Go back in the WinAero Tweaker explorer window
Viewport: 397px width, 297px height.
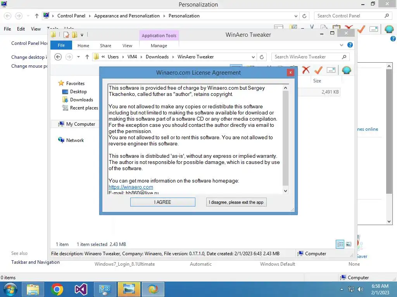(x=58, y=57)
